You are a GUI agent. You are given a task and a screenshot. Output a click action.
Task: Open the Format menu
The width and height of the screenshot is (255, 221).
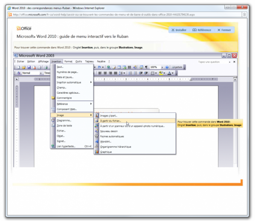[68, 62]
